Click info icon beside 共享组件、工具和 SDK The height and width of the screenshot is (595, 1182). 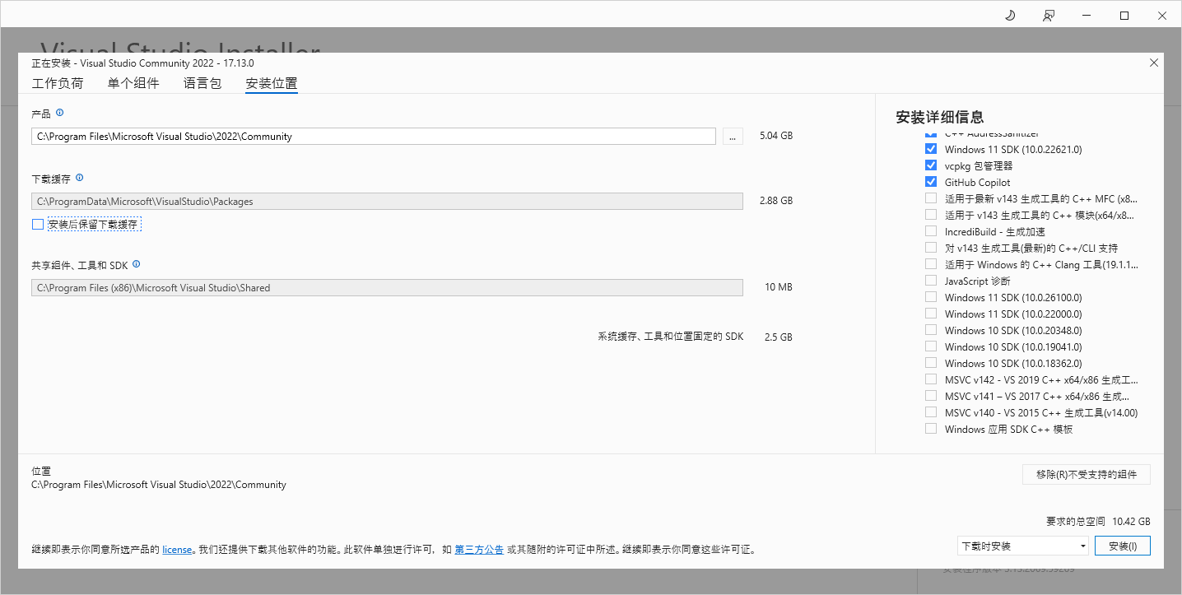click(137, 264)
